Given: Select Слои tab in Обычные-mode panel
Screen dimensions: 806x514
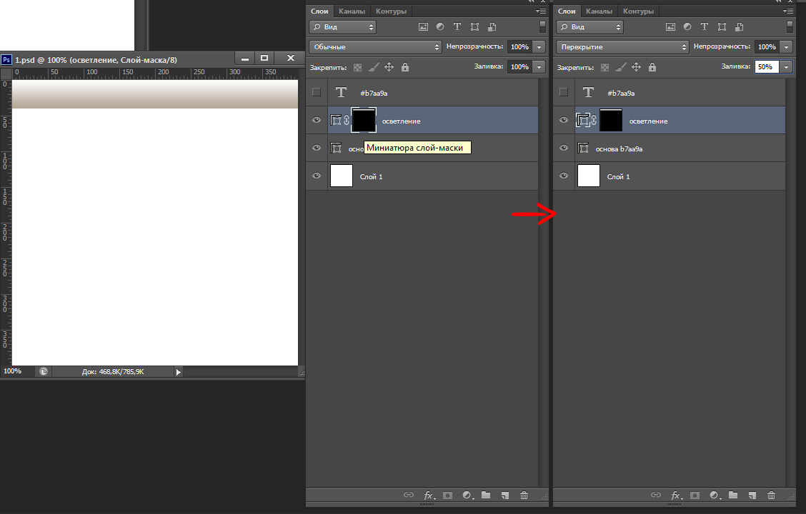Looking at the screenshot, I should pos(319,11).
